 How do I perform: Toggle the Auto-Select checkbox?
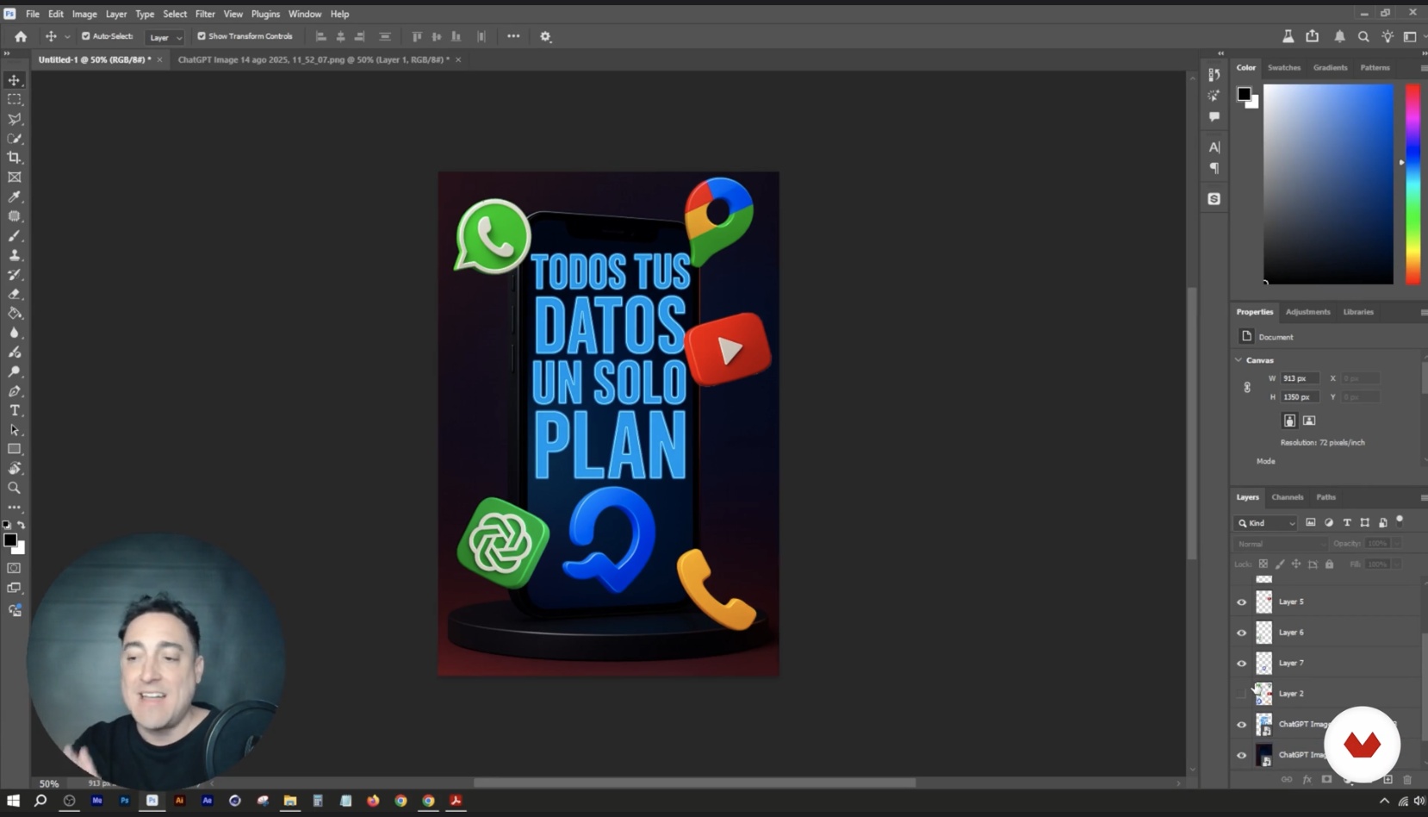[85, 36]
